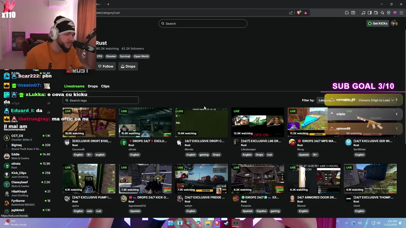406x228 pixels.
Task: Open BigIraq channel in Recommended list
Action: [27, 147]
